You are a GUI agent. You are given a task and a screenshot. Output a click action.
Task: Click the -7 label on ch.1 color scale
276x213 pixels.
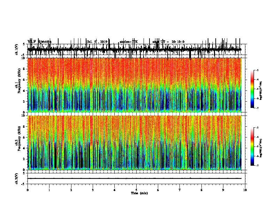click(x=257, y=108)
